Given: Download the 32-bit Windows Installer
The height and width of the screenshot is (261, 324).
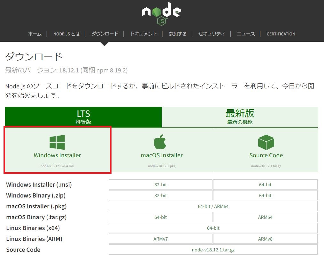Looking at the screenshot, I should pyautogui.click(x=161, y=184).
